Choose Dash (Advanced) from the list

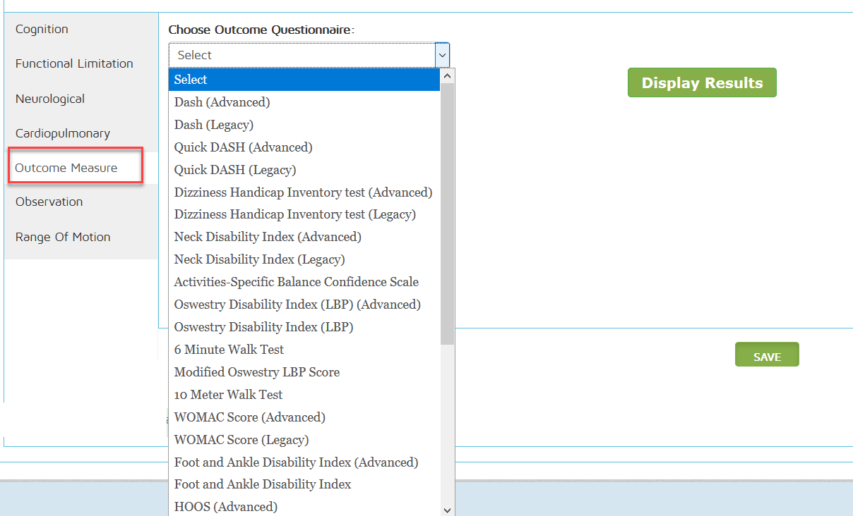coord(222,102)
